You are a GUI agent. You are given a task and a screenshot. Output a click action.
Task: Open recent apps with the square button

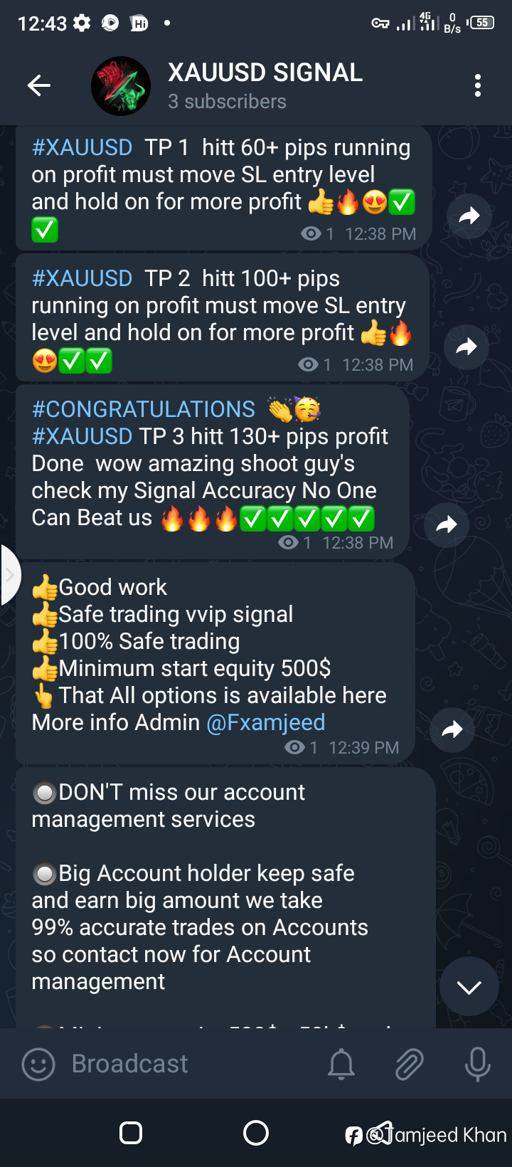tap(131, 1132)
